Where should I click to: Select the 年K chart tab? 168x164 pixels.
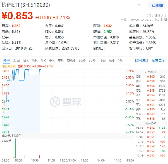[60, 60]
